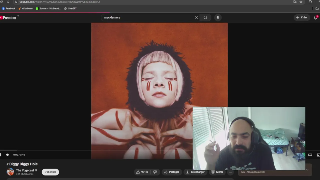320x180 pixels.
Task: Open the more actions three-dot menu
Action: click(x=230, y=172)
